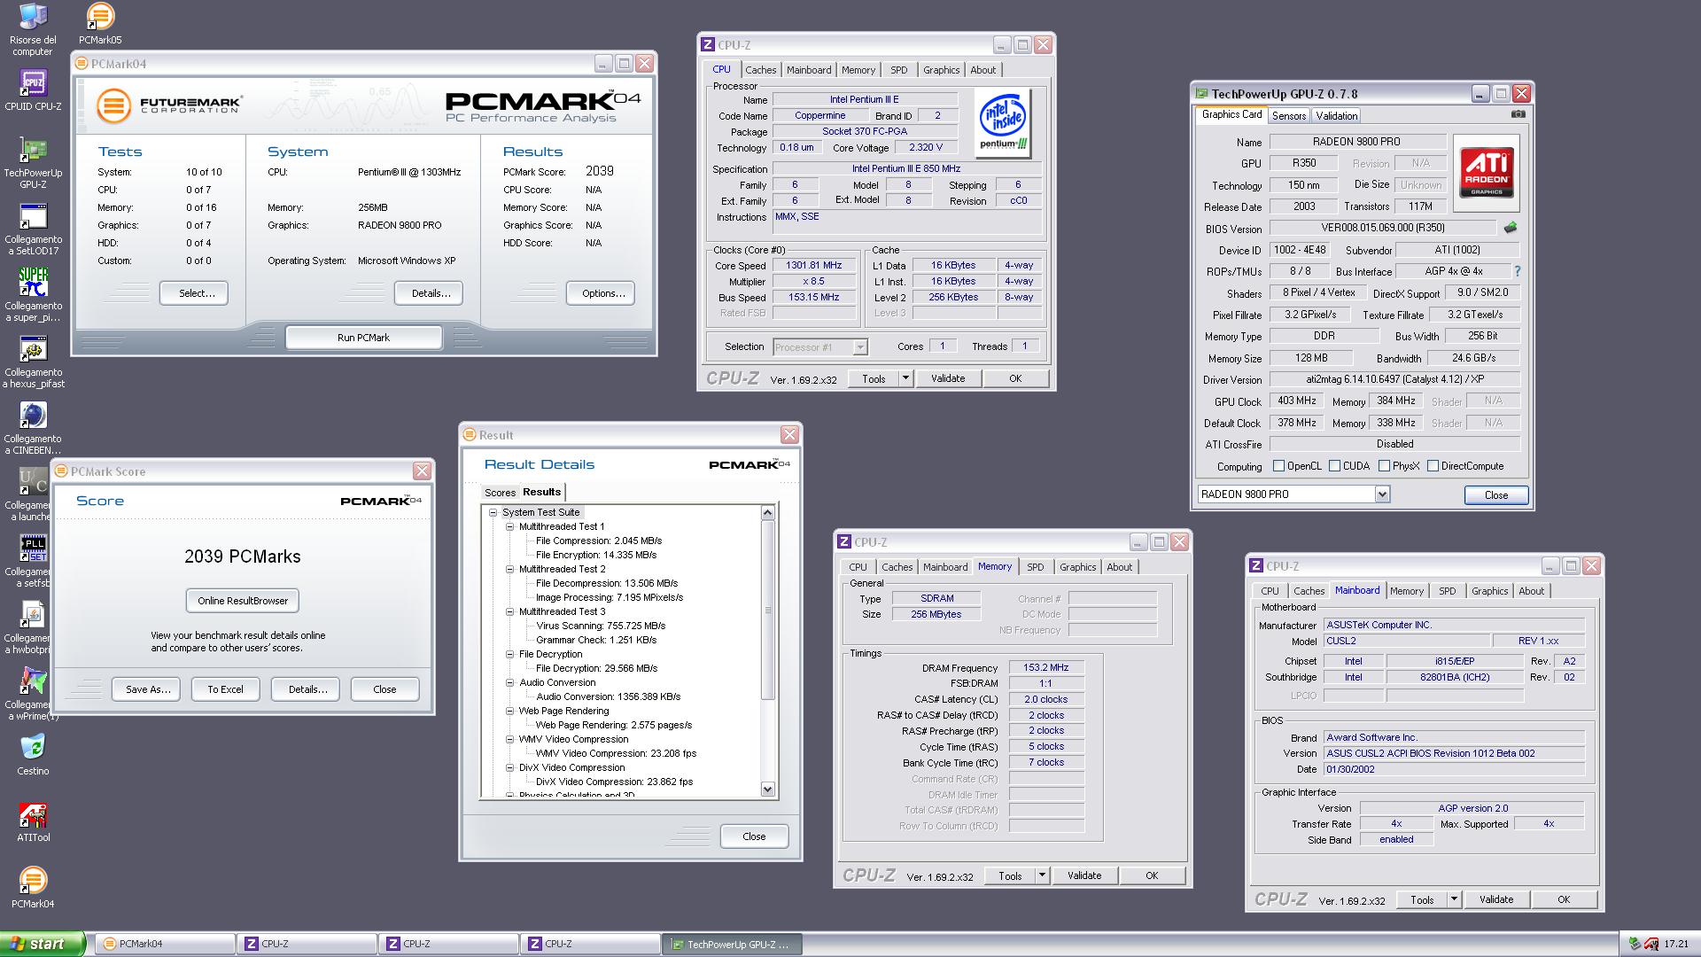
Task: Click GPU-Z screenshot camera icon
Action: (1518, 114)
